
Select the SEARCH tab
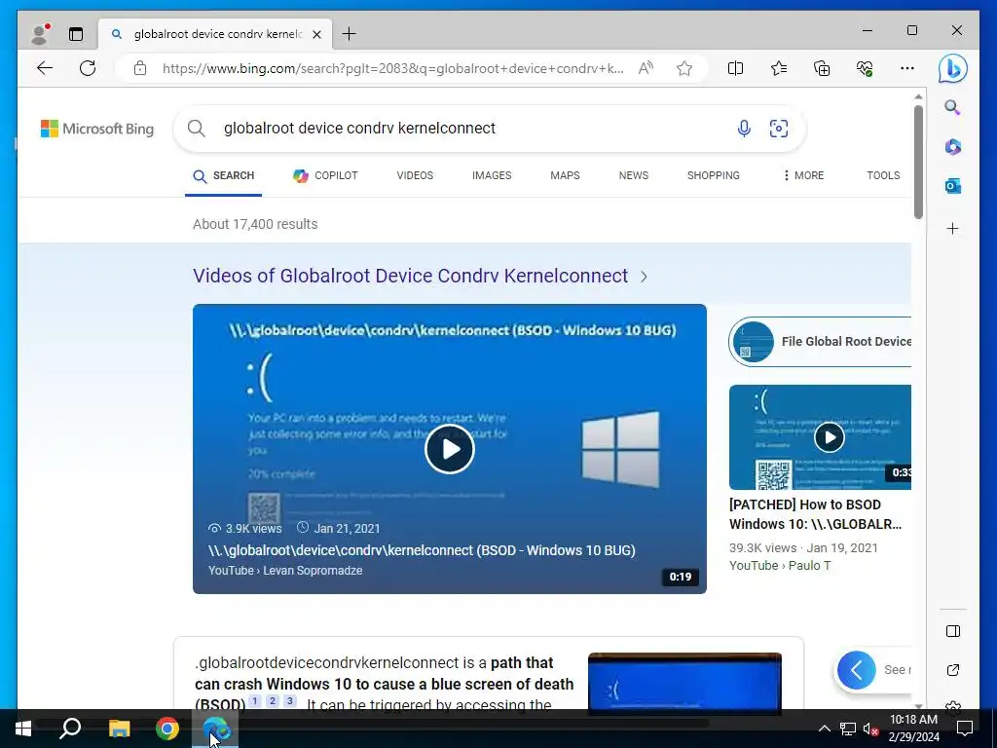click(223, 176)
